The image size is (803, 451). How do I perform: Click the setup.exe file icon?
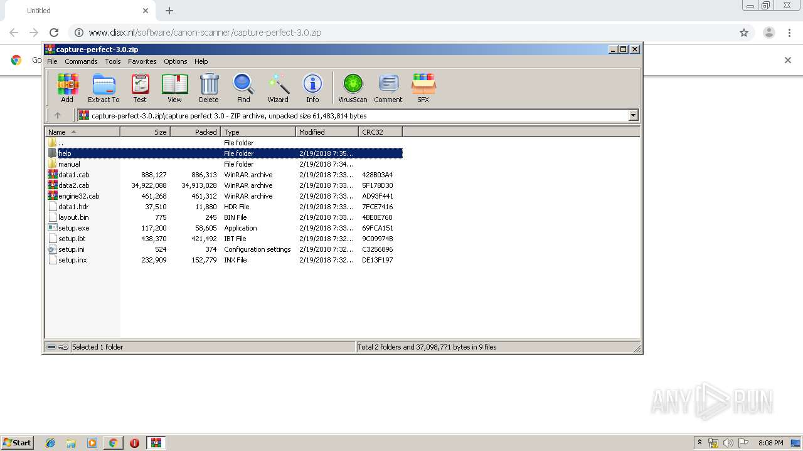click(53, 228)
